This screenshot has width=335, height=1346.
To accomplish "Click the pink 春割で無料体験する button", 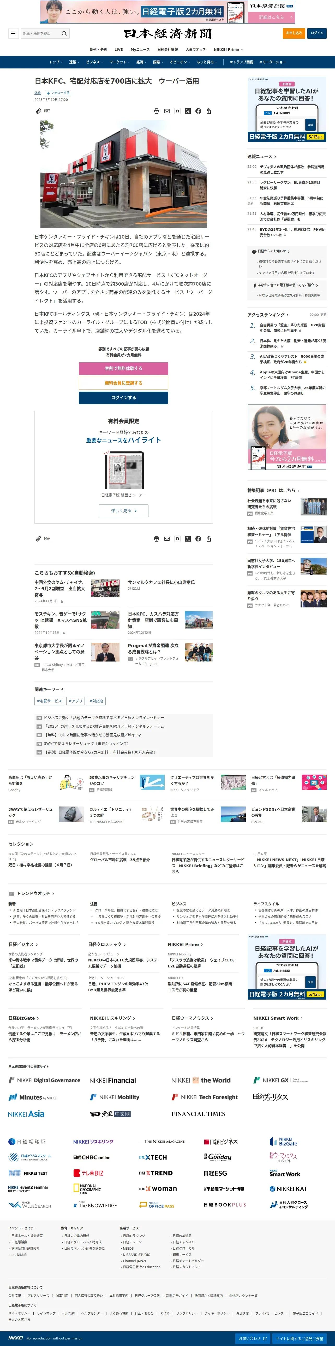I will 124,368.
